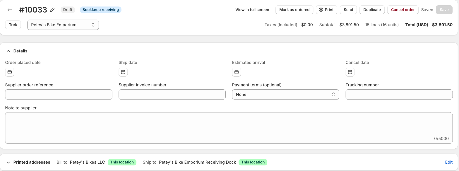Click the greyed Save button
This screenshot has width=459, height=171.
click(444, 10)
